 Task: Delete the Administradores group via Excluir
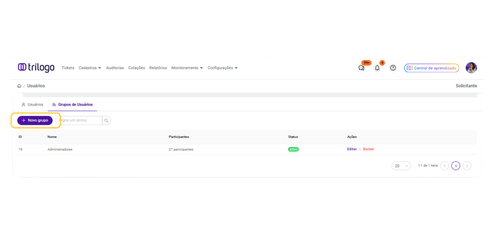point(369,149)
